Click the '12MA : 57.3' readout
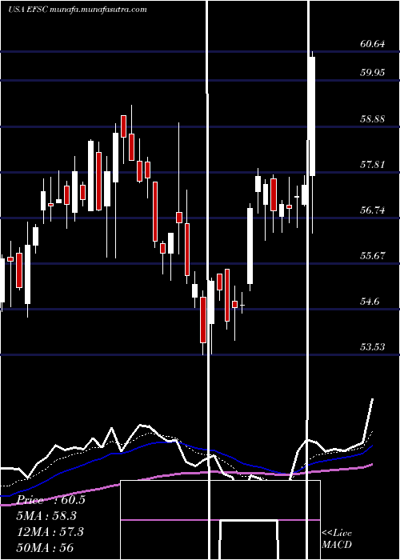Image resolution: width=400 pixels, height=560 pixels. click(x=50, y=532)
